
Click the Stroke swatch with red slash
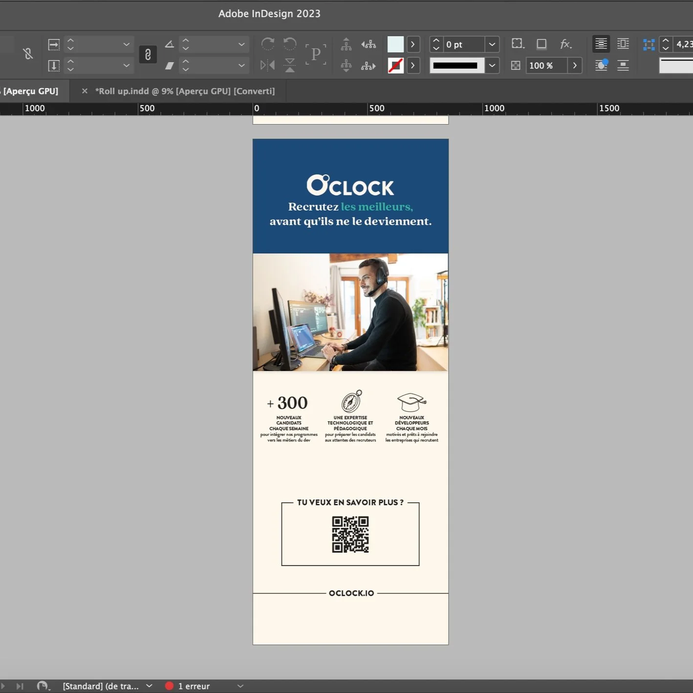395,65
